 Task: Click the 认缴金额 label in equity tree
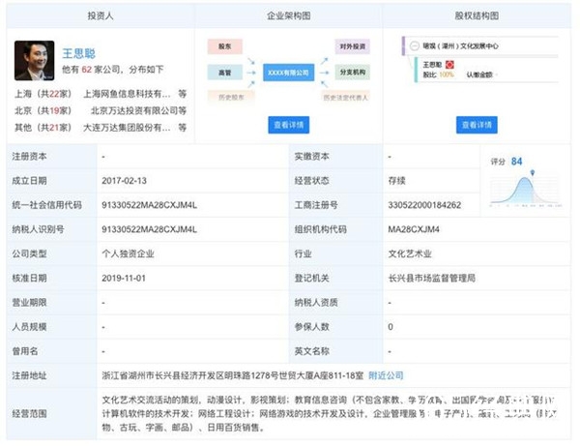pos(479,74)
